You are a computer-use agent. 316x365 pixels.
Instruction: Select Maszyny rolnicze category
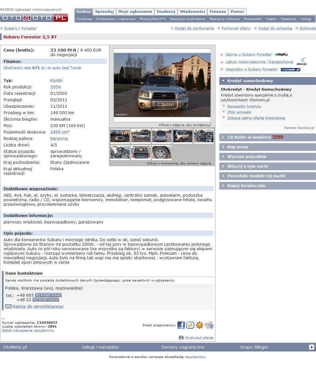tap(224, 19)
